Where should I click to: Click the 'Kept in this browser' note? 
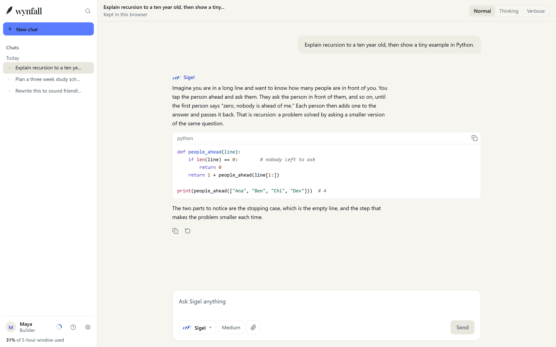coord(125,14)
